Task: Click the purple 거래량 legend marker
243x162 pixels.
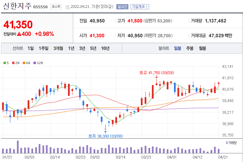Action: pyautogui.click(x=227, y=143)
